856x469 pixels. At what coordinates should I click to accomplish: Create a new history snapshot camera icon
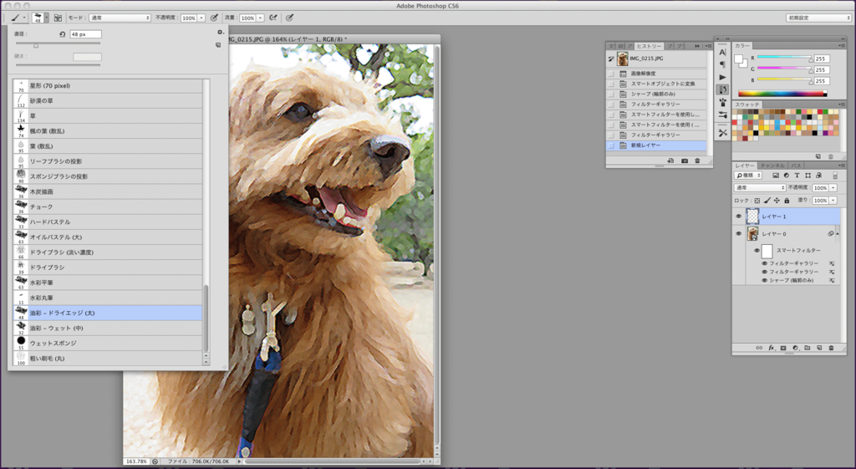click(x=684, y=161)
